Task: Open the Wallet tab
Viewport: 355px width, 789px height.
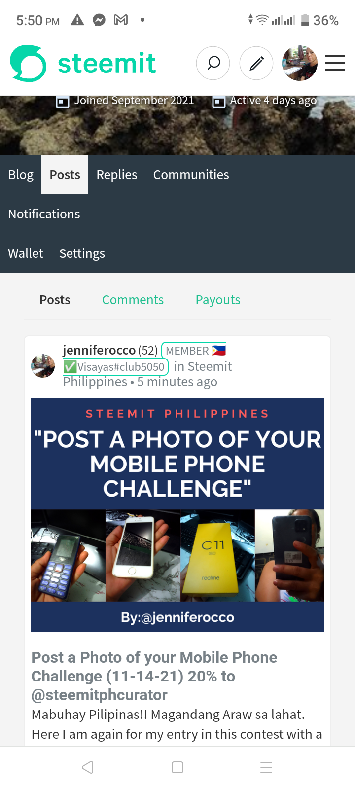Action: coord(26,253)
